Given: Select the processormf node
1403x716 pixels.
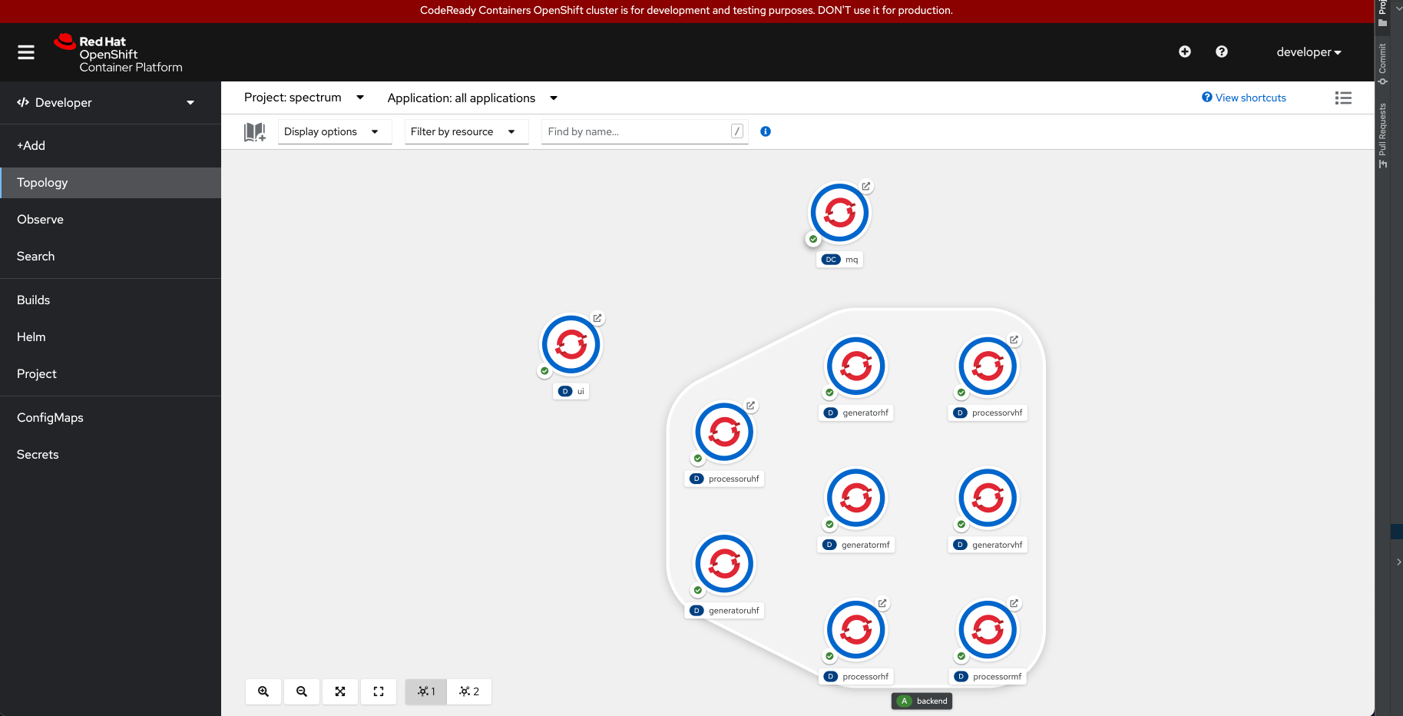Looking at the screenshot, I should 988,631.
